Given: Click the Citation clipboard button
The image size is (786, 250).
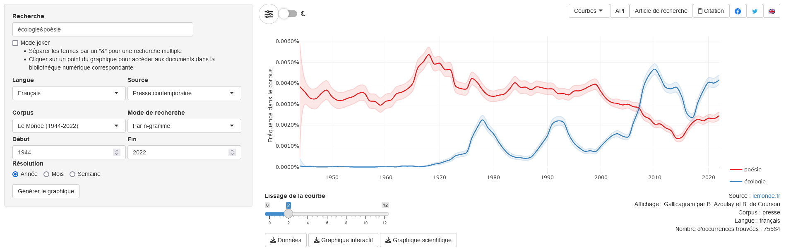Looking at the screenshot, I should [711, 11].
